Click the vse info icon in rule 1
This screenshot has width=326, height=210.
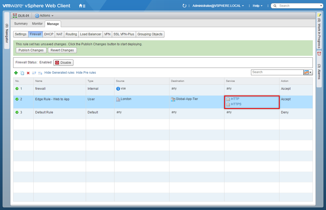(x=118, y=89)
